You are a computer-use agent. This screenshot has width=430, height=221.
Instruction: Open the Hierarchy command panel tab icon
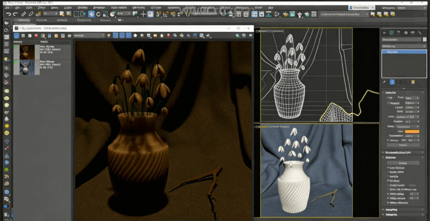(399, 33)
